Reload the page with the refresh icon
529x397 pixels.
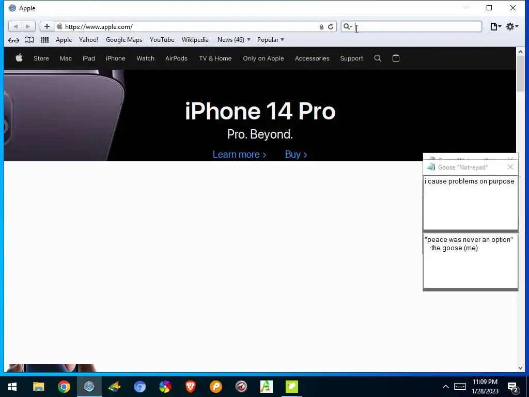pyautogui.click(x=331, y=27)
